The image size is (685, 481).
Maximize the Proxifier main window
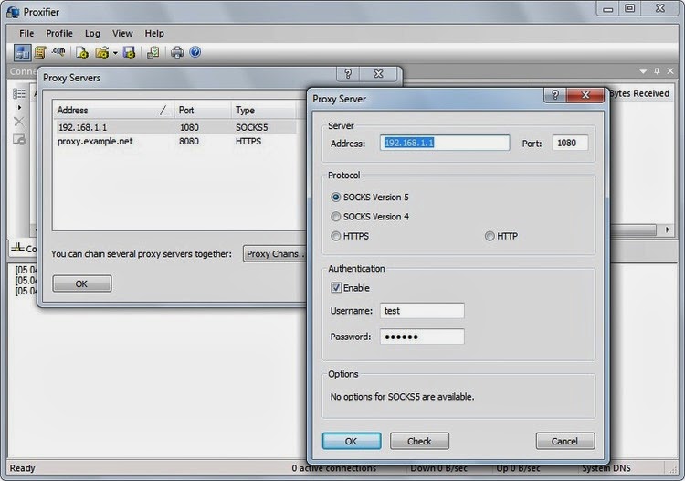(x=629, y=8)
